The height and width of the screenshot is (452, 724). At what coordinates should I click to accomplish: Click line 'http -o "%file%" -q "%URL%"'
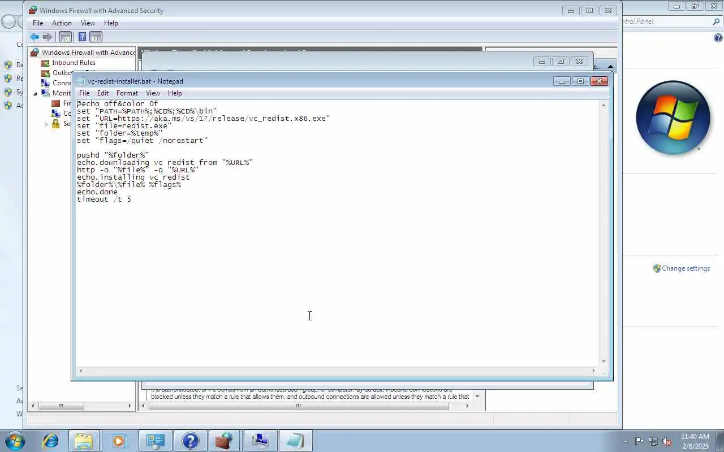tap(137, 170)
